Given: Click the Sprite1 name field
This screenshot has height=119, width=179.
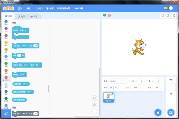Looking at the screenshot, I should coord(118,81).
